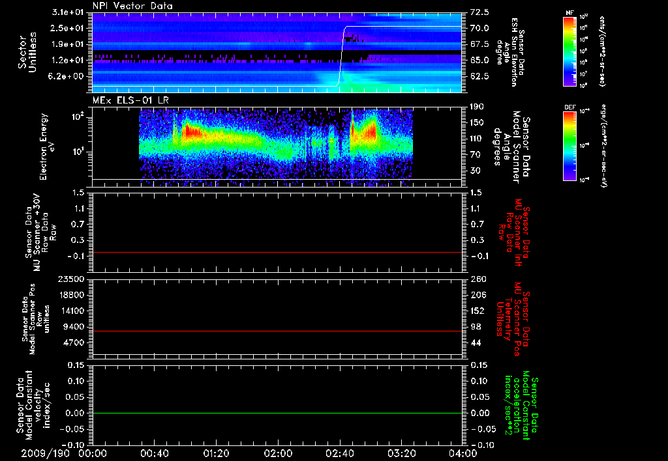Click the '72.5' degree axis value
668x461 pixels.
479,12
